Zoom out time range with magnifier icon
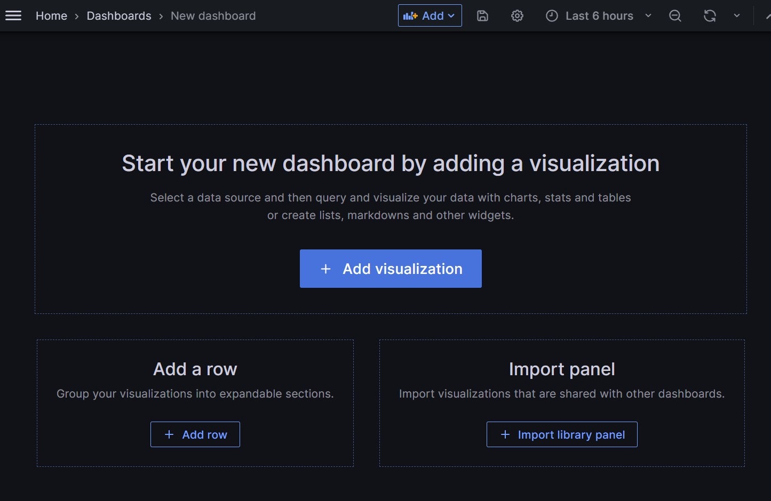The image size is (771, 501). click(675, 16)
